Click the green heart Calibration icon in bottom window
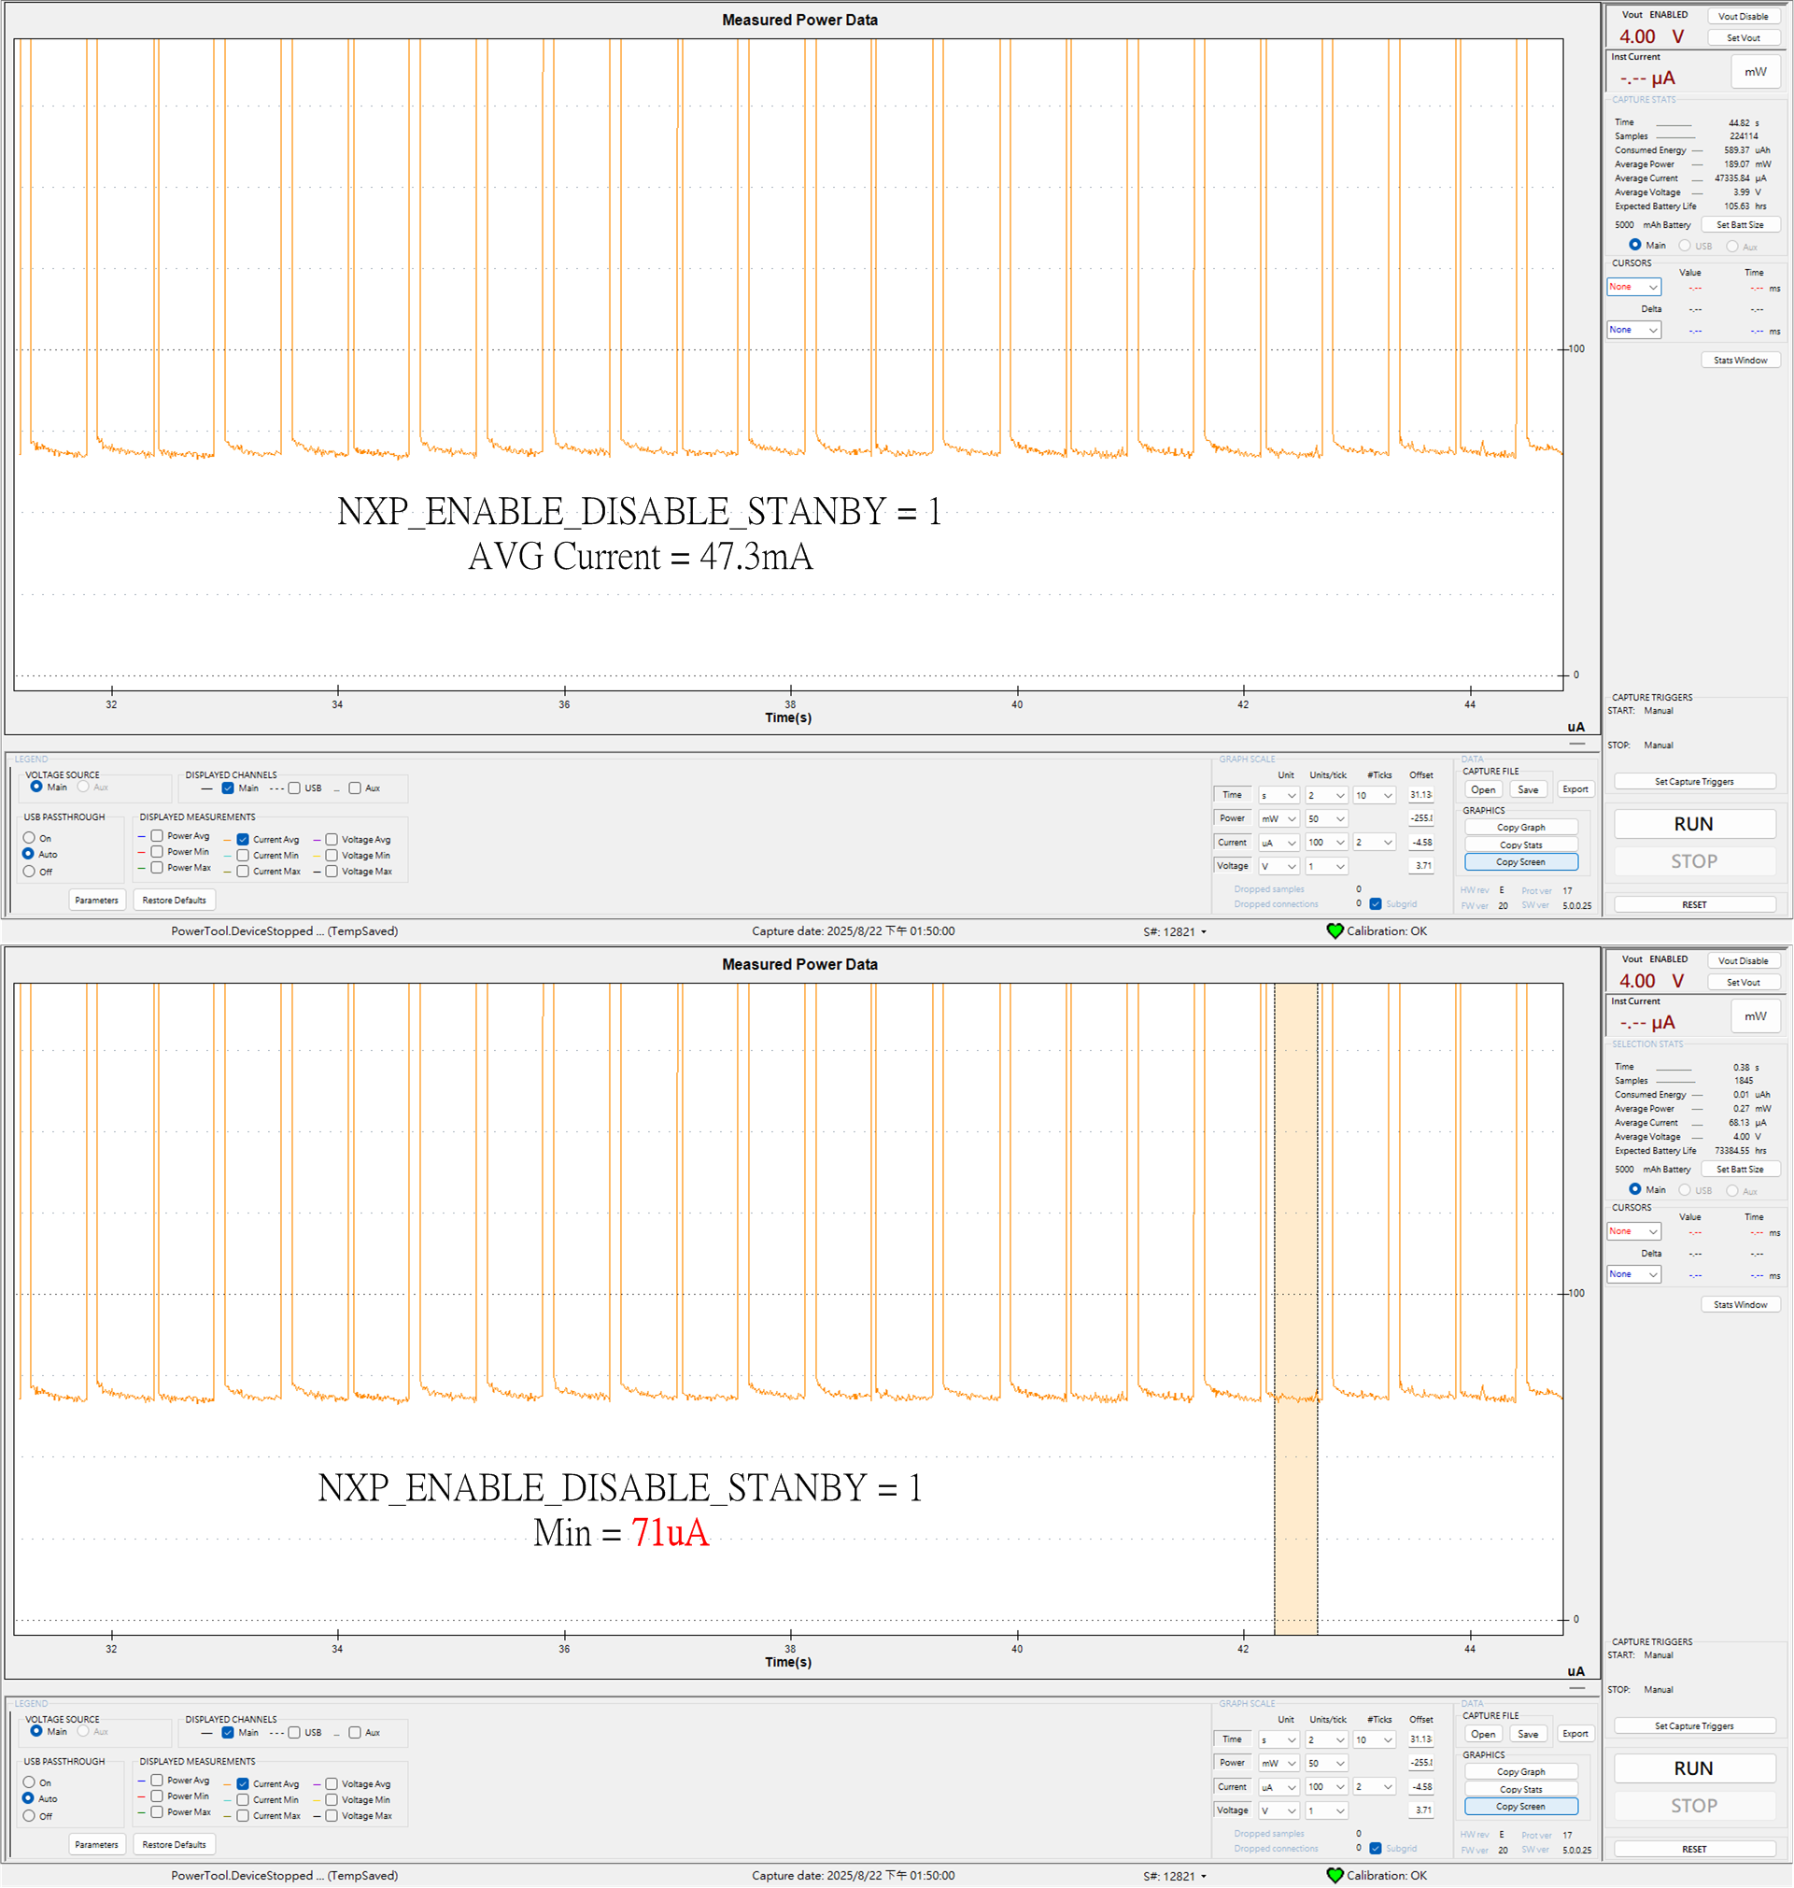The width and height of the screenshot is (1794, 1888). point(1335,1875)
